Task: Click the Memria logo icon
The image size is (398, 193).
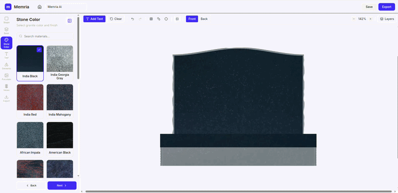Action: coord(8,7)
